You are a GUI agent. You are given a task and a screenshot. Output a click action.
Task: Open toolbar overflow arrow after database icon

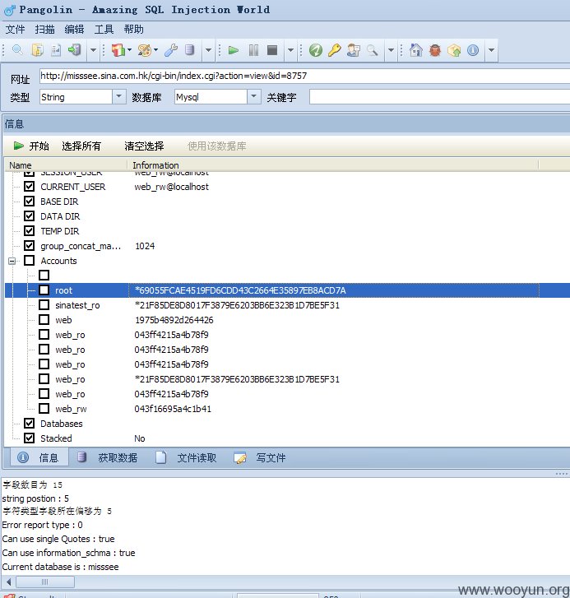(208, 50)
